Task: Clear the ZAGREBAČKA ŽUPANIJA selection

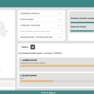Action: pyautogui.click(x=59, y=13)
